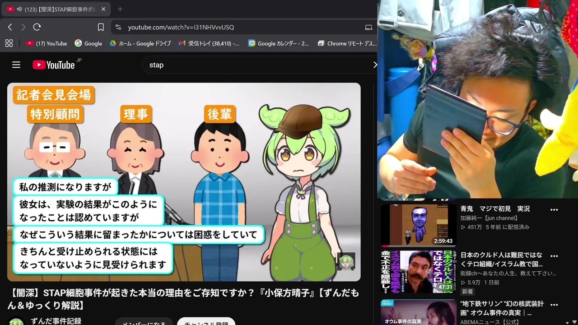578x325 pixels.
Task: Open "地下鉄サリン" 幻の核武装計画 title
Action: (502, 308)
